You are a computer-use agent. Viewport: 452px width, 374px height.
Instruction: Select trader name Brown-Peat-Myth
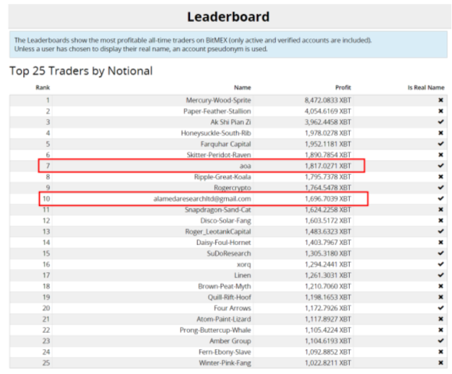(224, 286)
